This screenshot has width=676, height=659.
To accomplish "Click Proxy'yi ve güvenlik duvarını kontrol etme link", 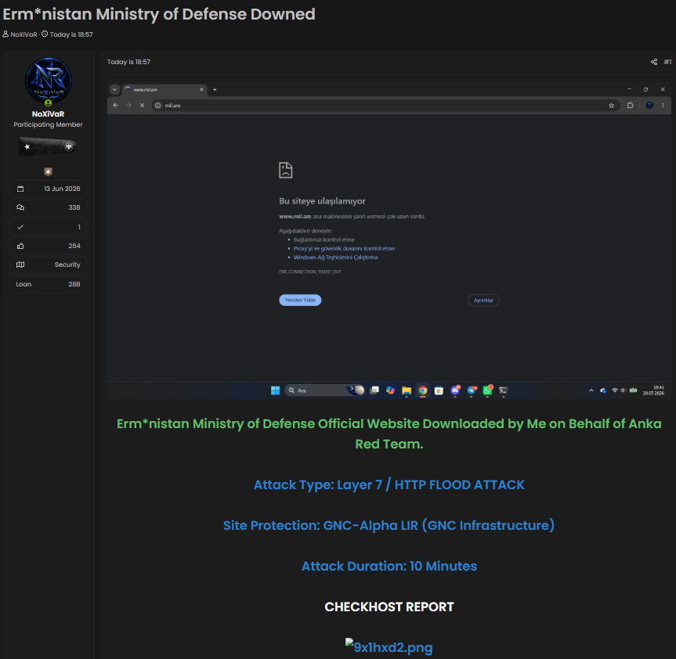I will coord(344,249).
